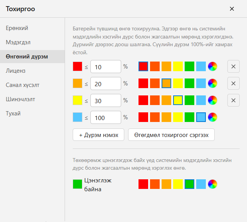Pick yellow swatch for Цэнэглэж байна
The height and width of the screenshot is (222, 247).
(x=178, y=184)
